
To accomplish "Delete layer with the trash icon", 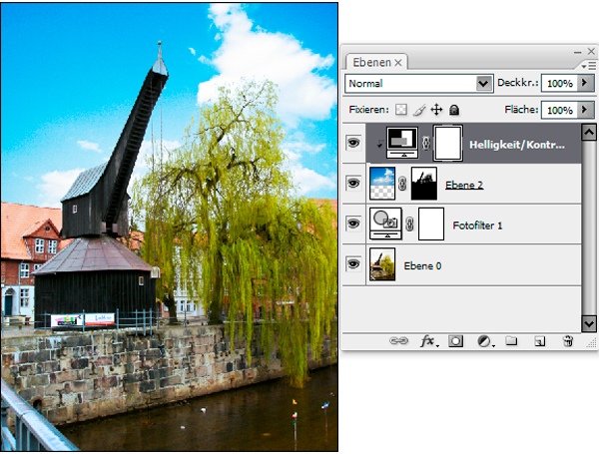I will 567,341.
